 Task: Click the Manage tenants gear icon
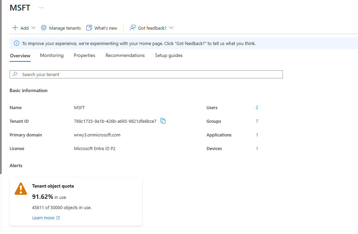pyautogui.click(x=44, y=28)
